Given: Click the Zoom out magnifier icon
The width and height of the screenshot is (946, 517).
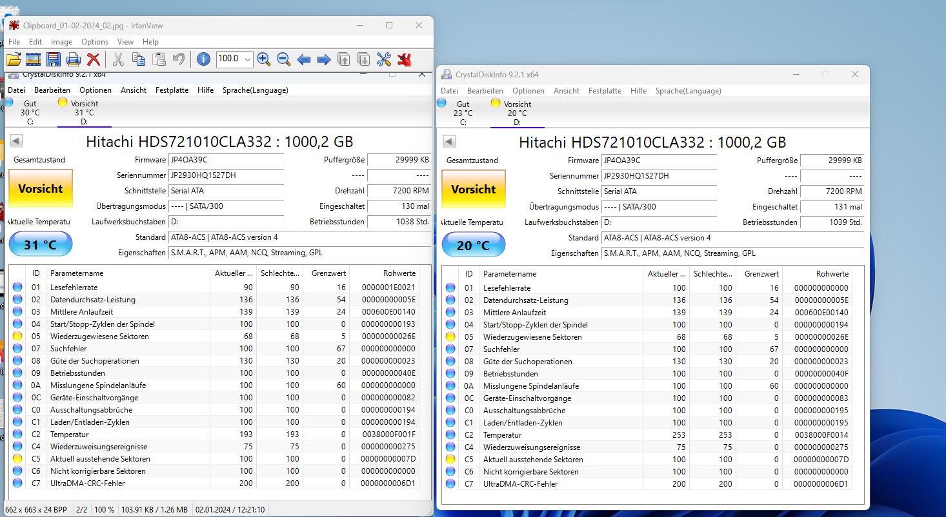Looking at the screenshot, I should pyautogui.click(x=283, y=59).
